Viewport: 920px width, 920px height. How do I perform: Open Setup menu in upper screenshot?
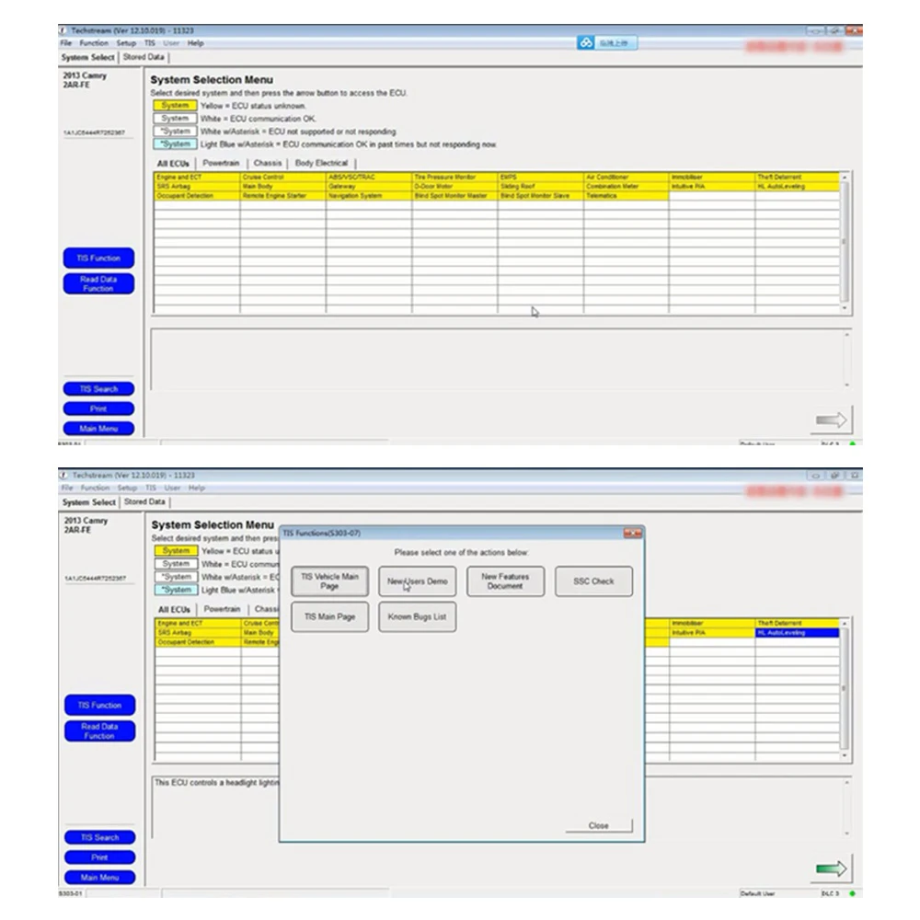point(126,43)
